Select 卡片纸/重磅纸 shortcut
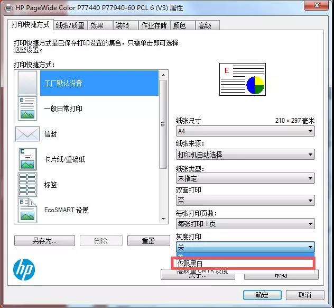Screen dimensions: 334x308 (64, 159)
